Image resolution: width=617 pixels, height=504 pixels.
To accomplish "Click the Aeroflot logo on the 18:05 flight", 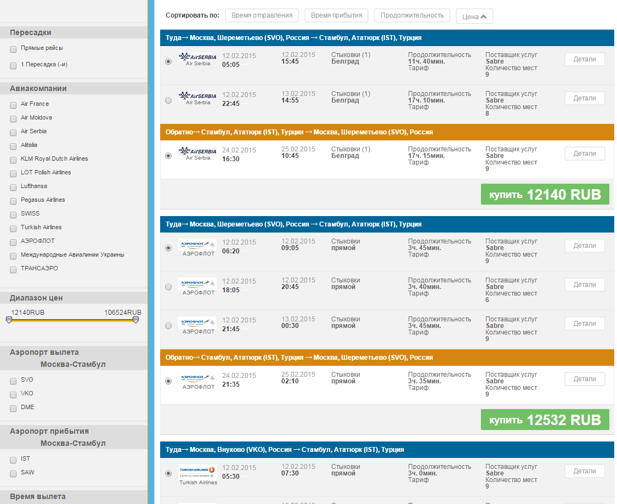I will 197,284.
